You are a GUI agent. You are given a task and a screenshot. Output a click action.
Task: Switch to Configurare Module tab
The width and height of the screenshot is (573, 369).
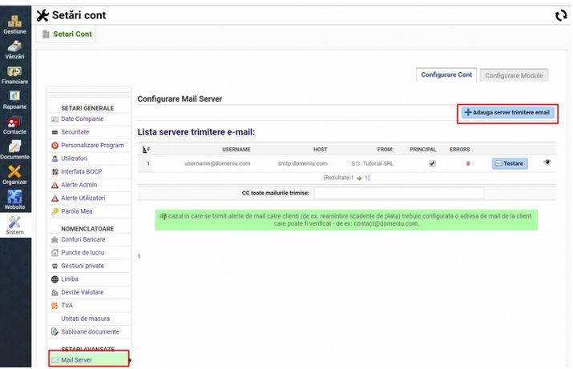[514, 75]
